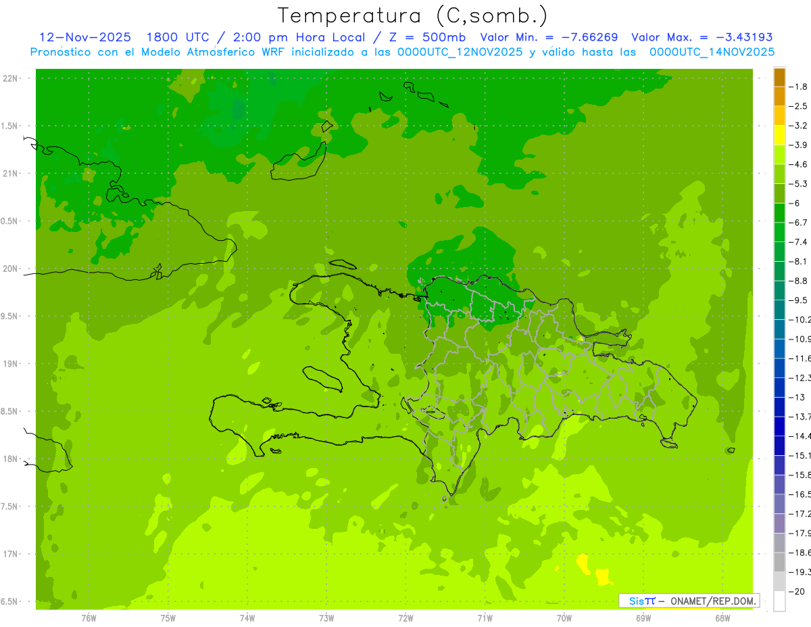Click the "-6.7" colorbar value
811x627 pixels.
coord(798,223)
